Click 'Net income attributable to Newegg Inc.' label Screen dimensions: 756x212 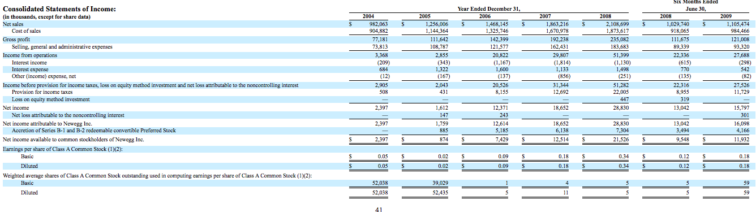click(x=48, y=123)
